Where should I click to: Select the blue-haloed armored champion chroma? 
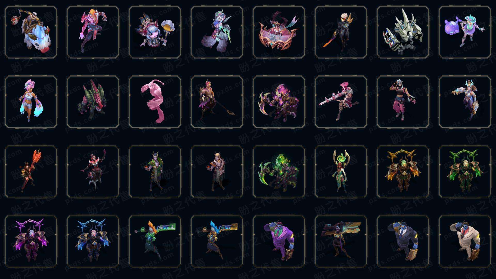click(93, 241)
